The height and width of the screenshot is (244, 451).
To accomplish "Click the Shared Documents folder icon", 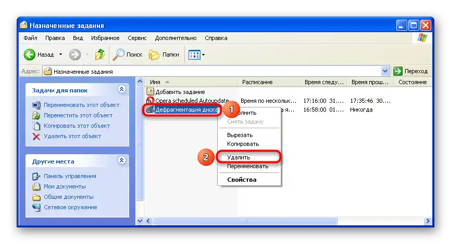I will point(36,197).
